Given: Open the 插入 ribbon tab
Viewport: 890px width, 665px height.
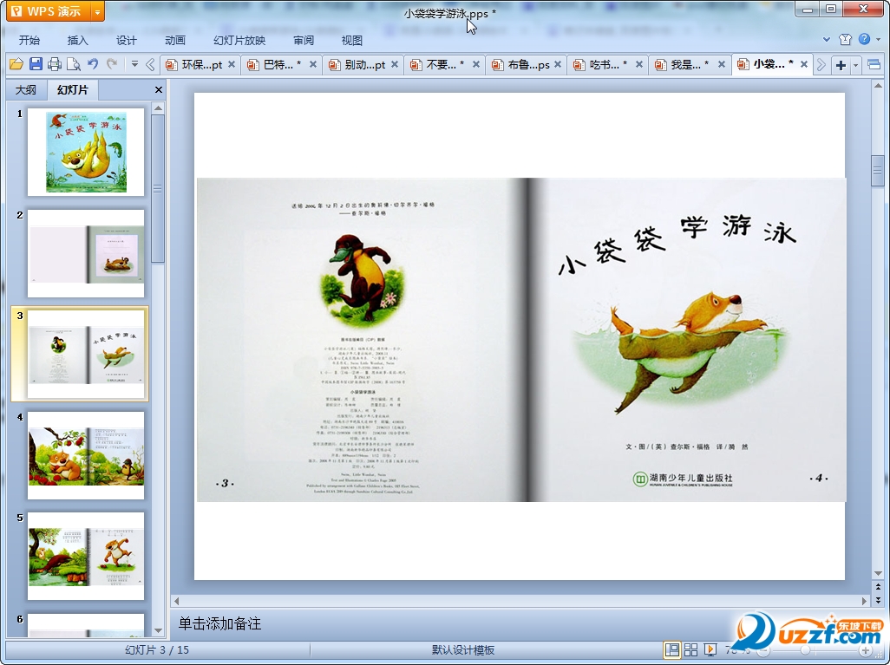Looking at the screenshot, I should tap(78, 40).
